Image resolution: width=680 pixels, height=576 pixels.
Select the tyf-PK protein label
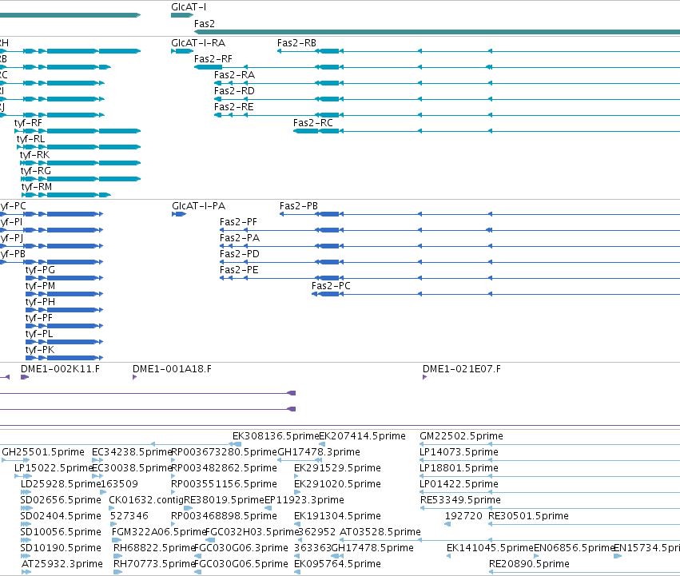point(40,350)
